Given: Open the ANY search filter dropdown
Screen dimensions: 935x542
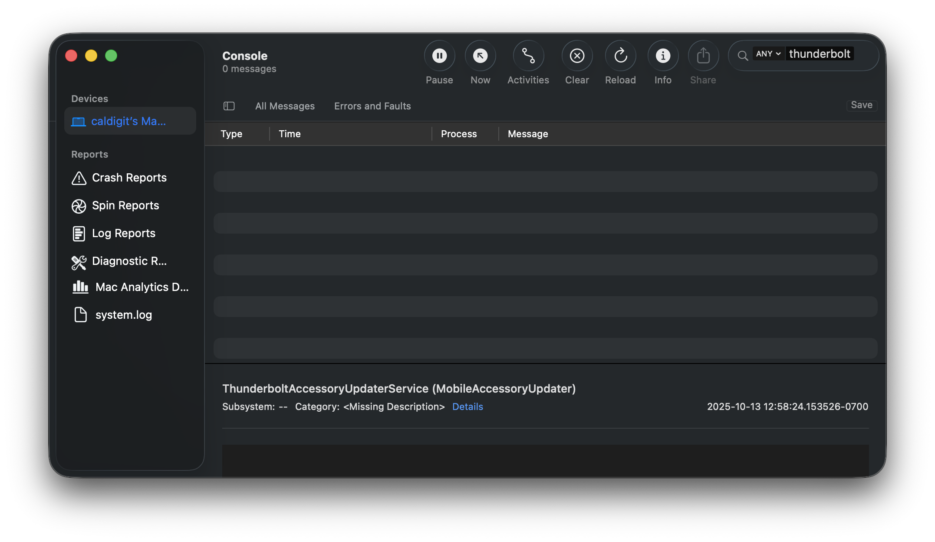Looking at the screenshot, I should pos(768,53).
